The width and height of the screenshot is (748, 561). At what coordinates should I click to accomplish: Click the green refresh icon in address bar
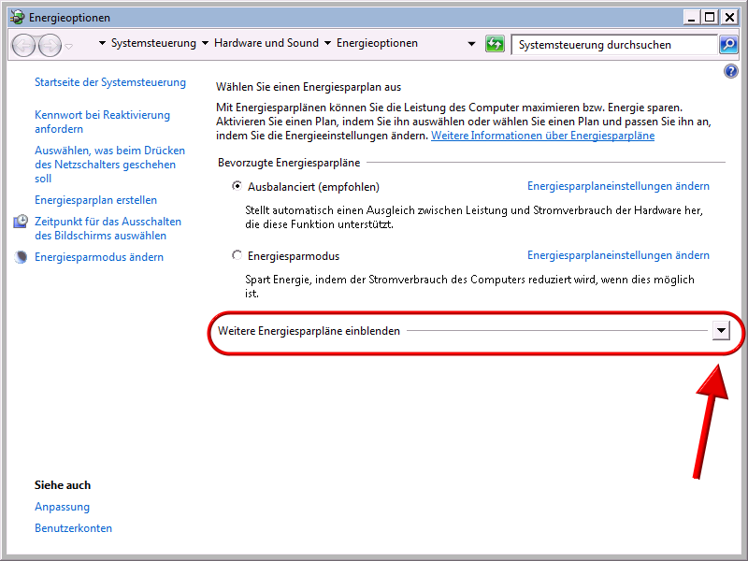(x=495, y=43)
